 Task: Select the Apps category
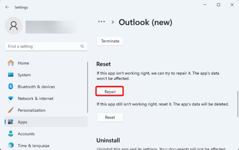click(x=46, y=122)
